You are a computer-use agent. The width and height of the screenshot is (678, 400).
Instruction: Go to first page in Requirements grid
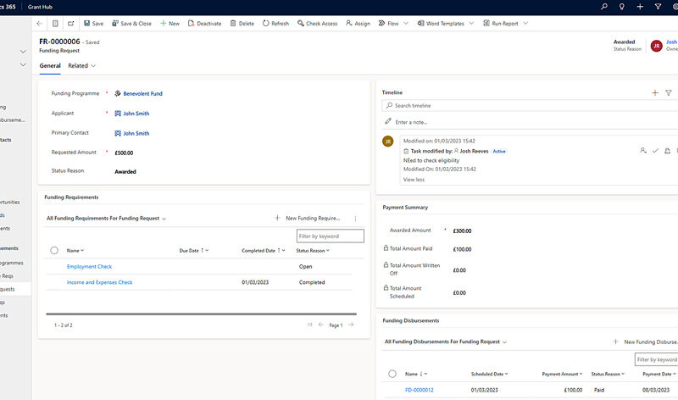(x=309, y=325)
